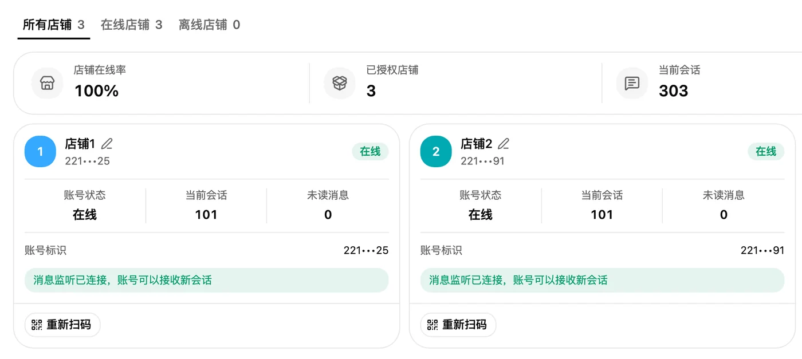The width and height of the screenshot is (802, 359).
Task: Click the 在线 status badge on 店铺2
Action: (x=766, y=151)
